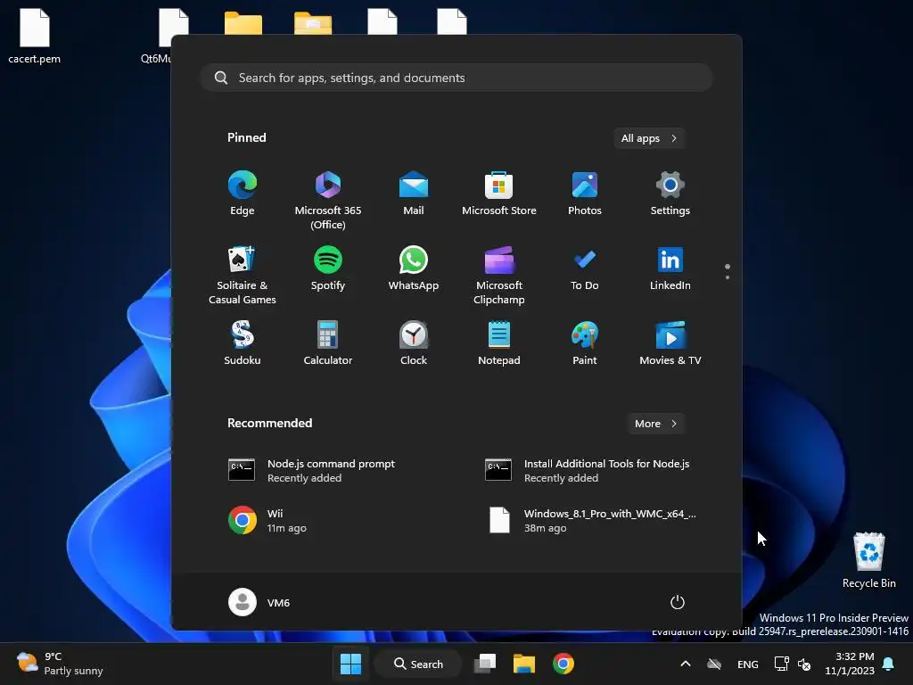Show All apps list
The width and height of the screenshot is (913, 685).
tap(649, 138)
